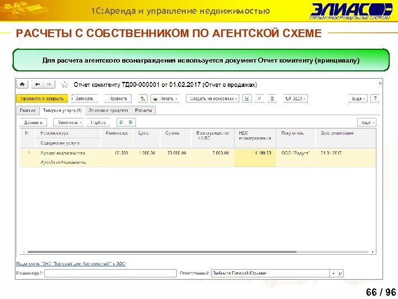Click the Покупатель column header
Image resolution: width=398 pixels, height=299 pixels.
(x=296, y=138)
